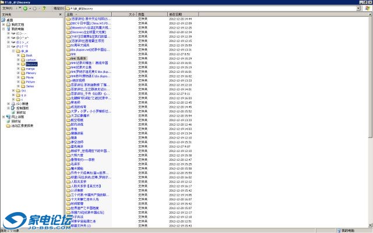Screen dimensions: 373x233
Task: Expand the Book folder node
Action: (18, 55)
